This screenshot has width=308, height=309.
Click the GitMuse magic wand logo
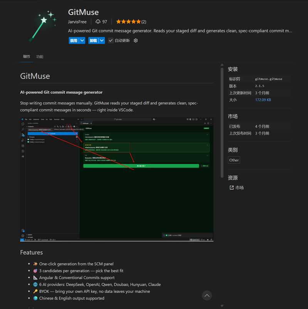(x=43, y=26)
